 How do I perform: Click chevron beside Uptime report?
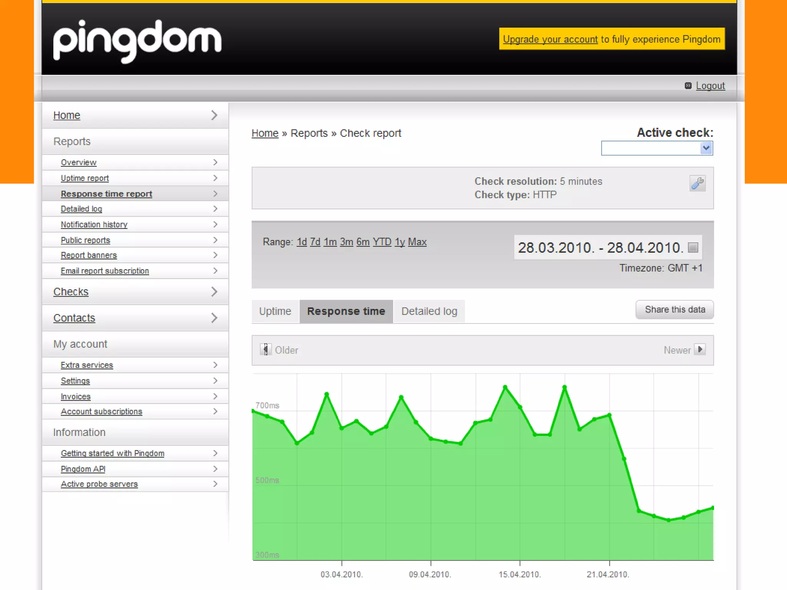click(x=215, y=178)
